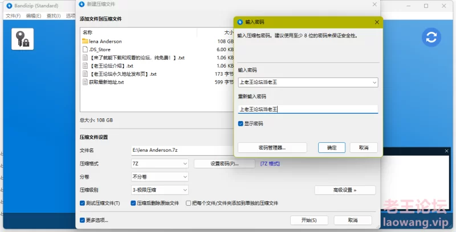Click the 确定 button

point(332,148)
